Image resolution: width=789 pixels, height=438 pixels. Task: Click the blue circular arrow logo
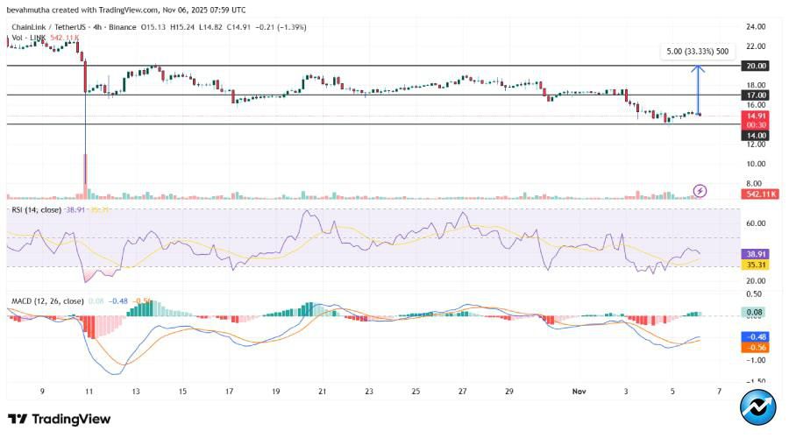tap(757, 408)
